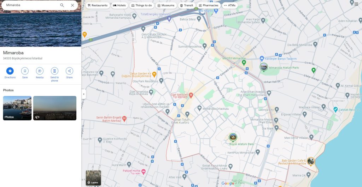Image resolution: width=362 pixels, height=187 pixels.
Task: Click Aras Kargo Mimaroba Şubesi pin
Action: pyautogui.click(x=263, y=21)
